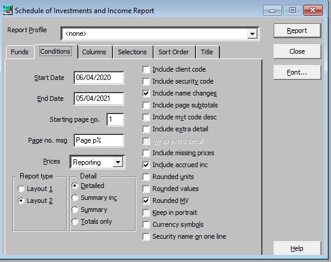The height and width of the screenshot is (262, 331).
Task: Open the Columns tab
Action: tap(94, 52)
